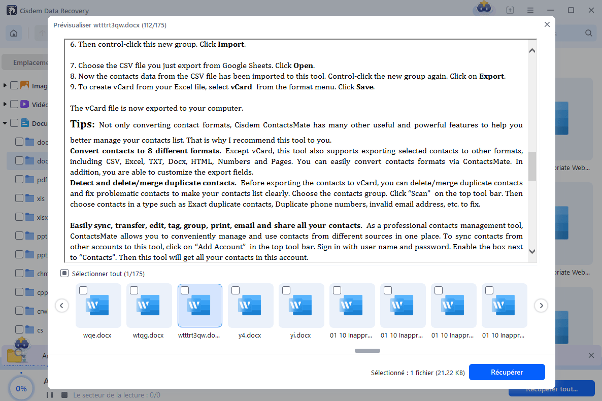Click the file name label y4.docx

(x=250, y=336)
